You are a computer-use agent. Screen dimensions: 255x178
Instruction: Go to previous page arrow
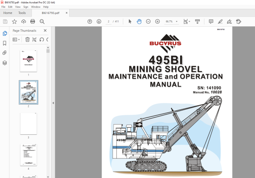(x=90, y=21)
